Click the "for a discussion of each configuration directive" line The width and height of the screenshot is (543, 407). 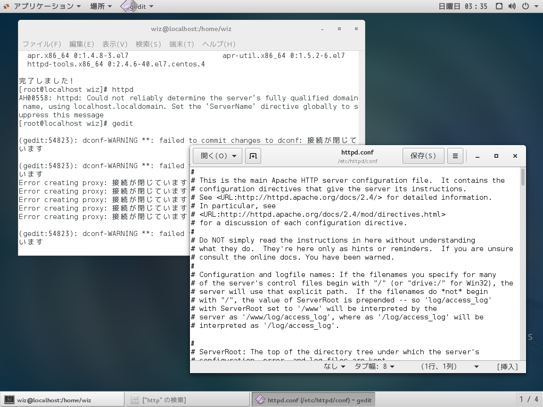tap(299, 223)
